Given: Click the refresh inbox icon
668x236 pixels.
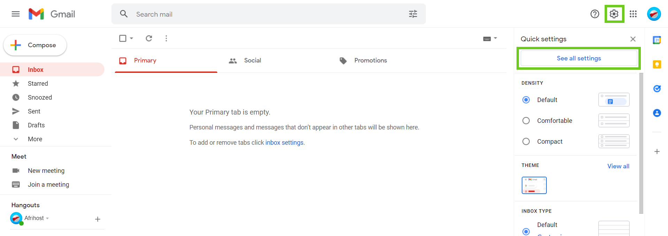Looking at the screenshot, I should coord(149,38).
